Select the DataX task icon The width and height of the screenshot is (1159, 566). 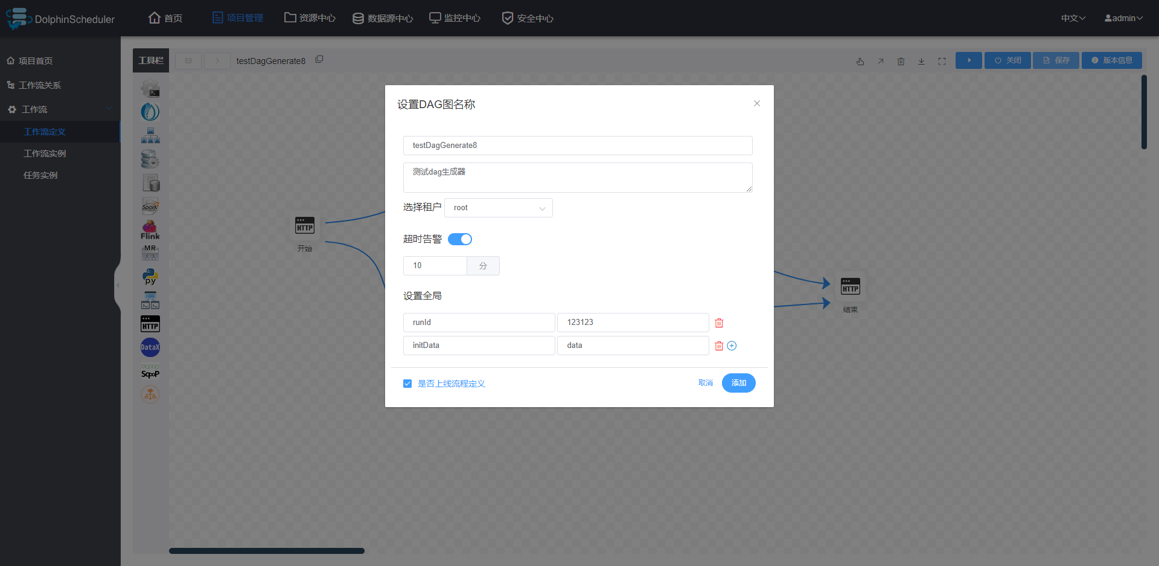pos(150,347)
